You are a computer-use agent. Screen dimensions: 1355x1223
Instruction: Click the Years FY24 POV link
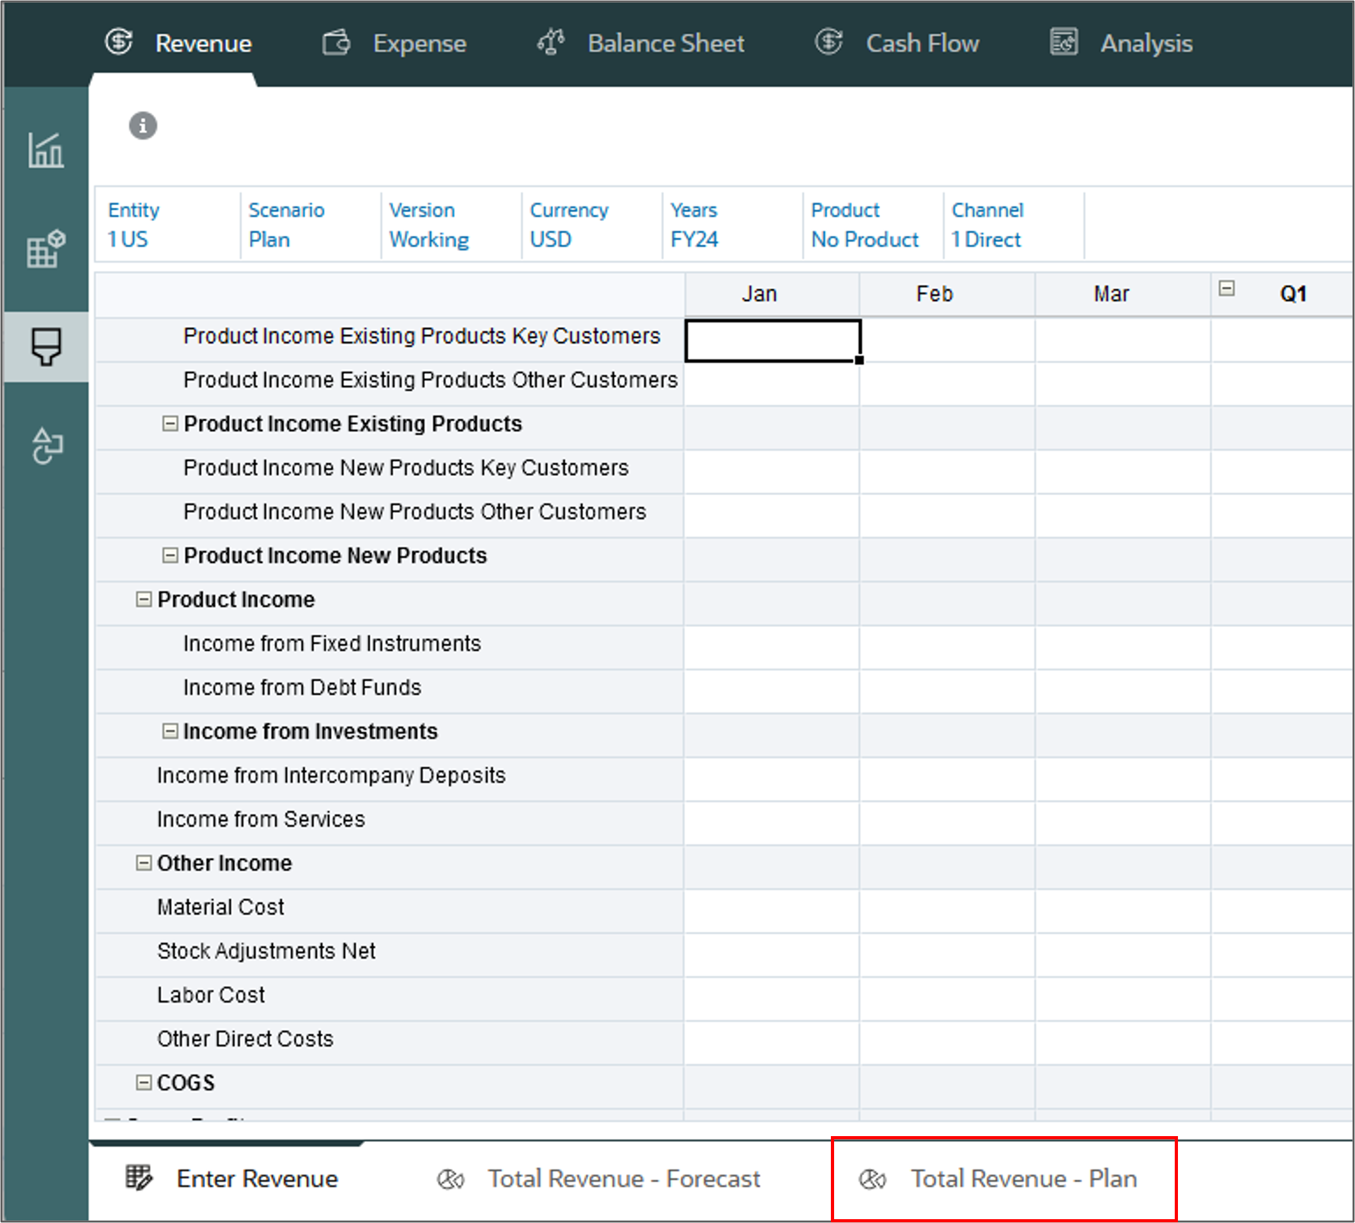693,240
